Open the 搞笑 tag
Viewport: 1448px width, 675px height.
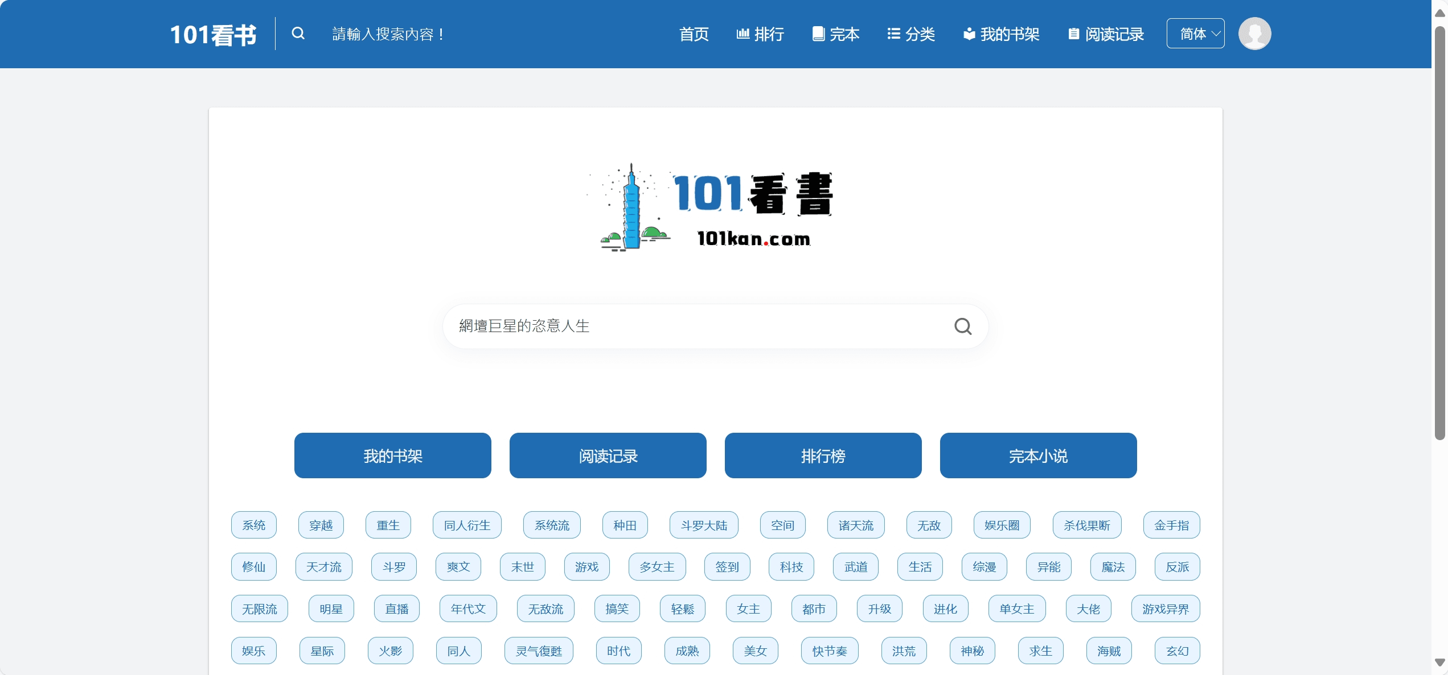tap(617, 608)
